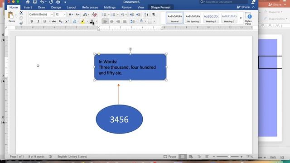Apply the No Spacing style
Screen dimensions: 290x163
click(x=193, y=18)
